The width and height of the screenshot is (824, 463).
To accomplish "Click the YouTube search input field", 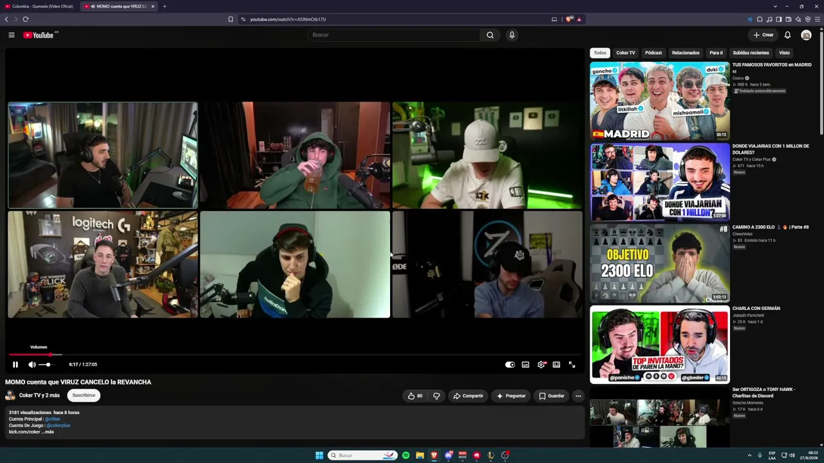I will (x=393, y=35).
